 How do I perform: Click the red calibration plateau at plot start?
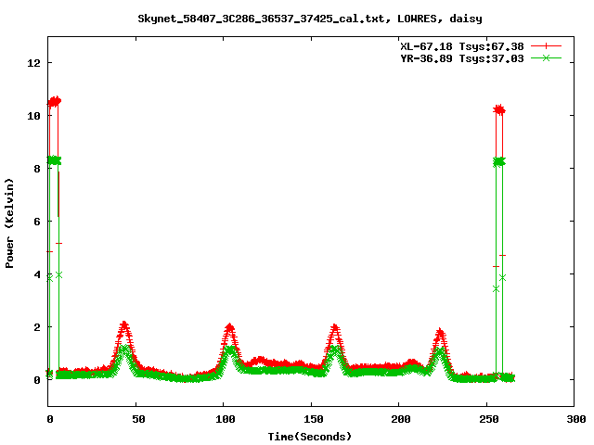tap(54, 101)
